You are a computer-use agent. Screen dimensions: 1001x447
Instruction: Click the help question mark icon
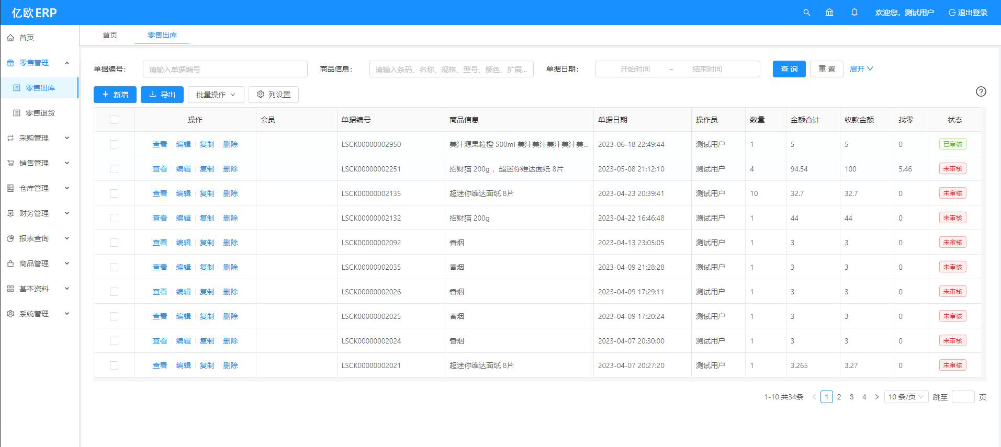[981, 91]
